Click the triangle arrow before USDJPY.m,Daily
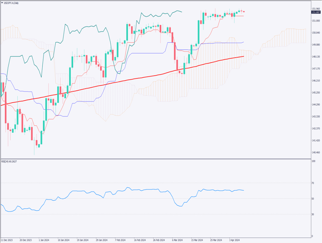Viewport: 322px width, 243px height. [2, 2]
